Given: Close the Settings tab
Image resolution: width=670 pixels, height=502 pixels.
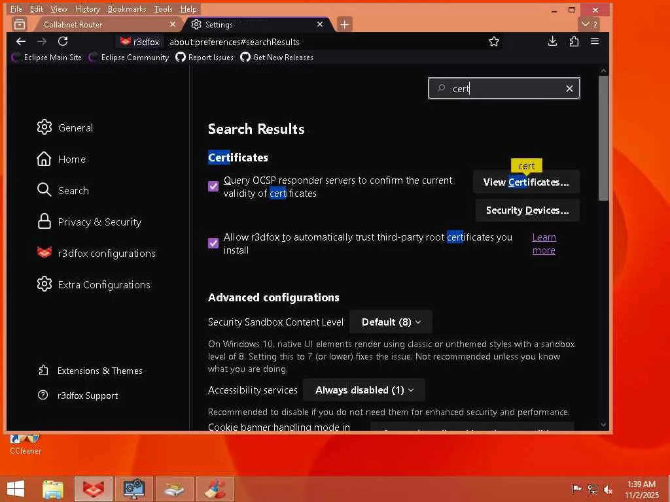Looking at the screenshot, I should pyautogui.click(x=320, y=24).
